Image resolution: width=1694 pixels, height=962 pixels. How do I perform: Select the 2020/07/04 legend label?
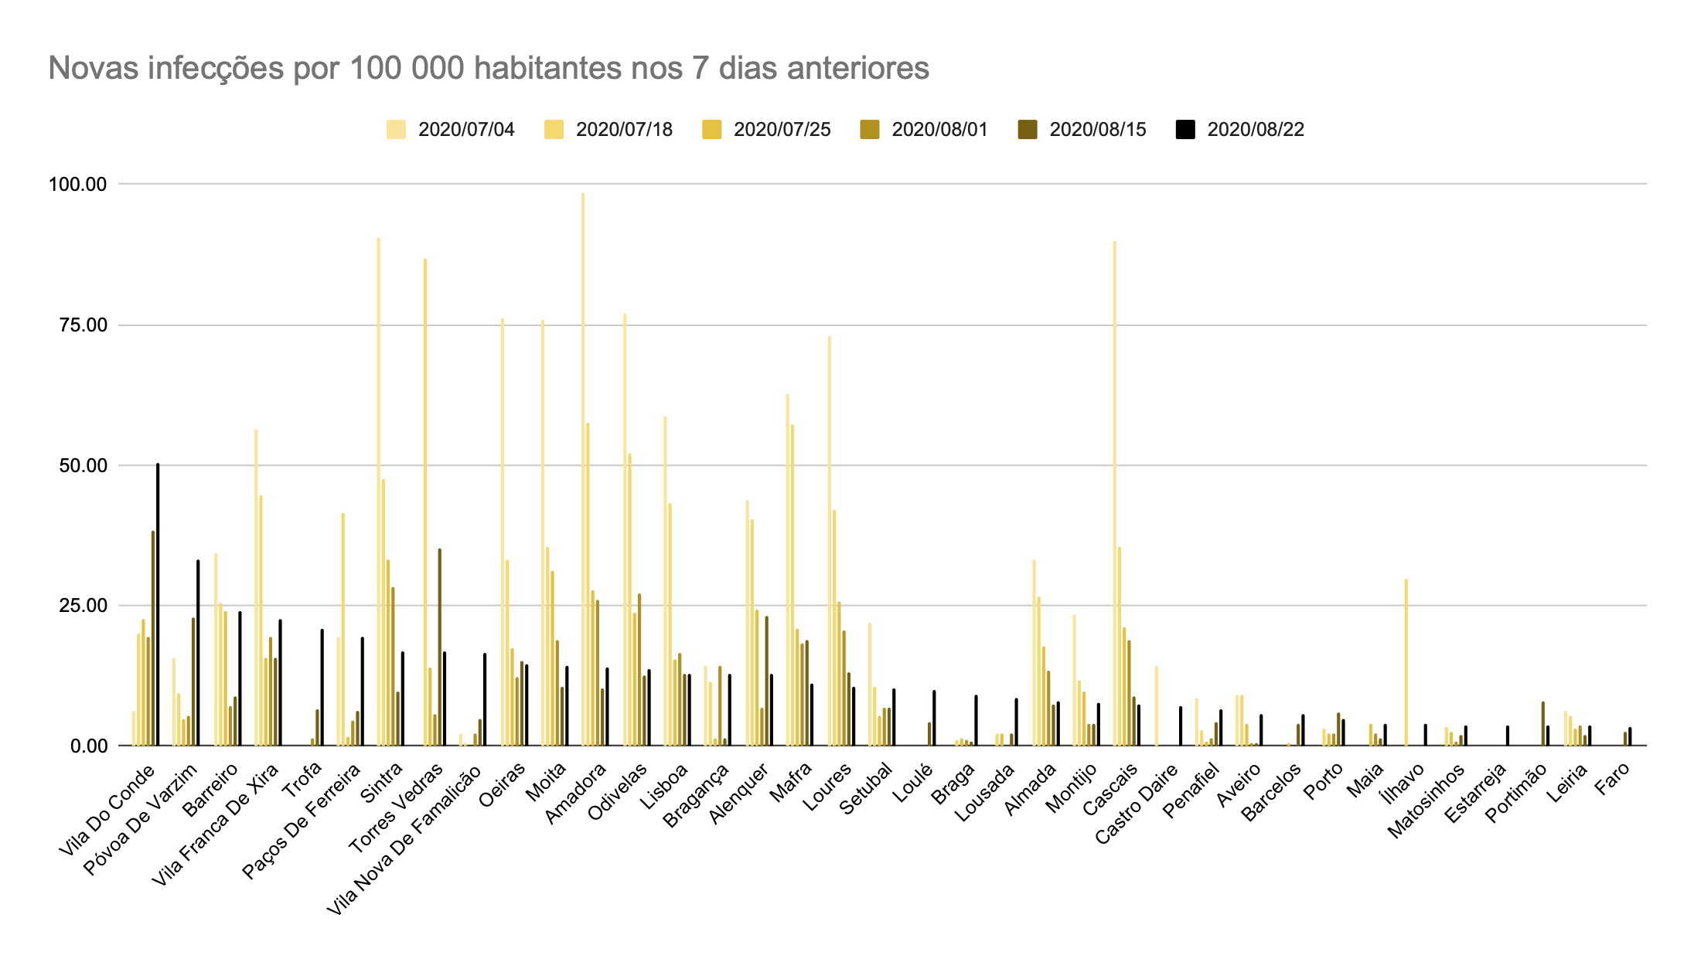click(466, 130)
